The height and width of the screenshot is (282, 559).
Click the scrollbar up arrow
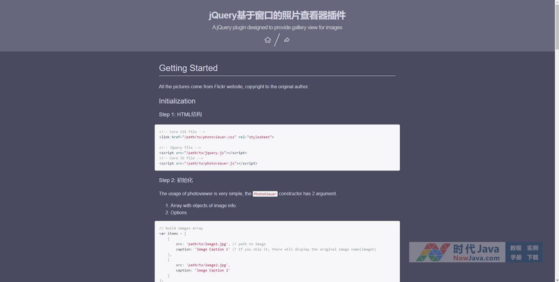pyautogui.click(x=557, y=2)
